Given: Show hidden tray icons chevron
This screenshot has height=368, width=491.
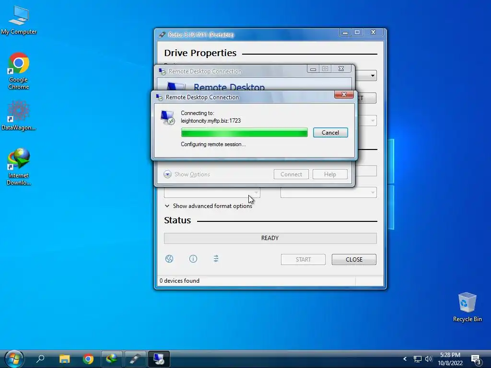Looking at the screenshot, I should point(405,359).
